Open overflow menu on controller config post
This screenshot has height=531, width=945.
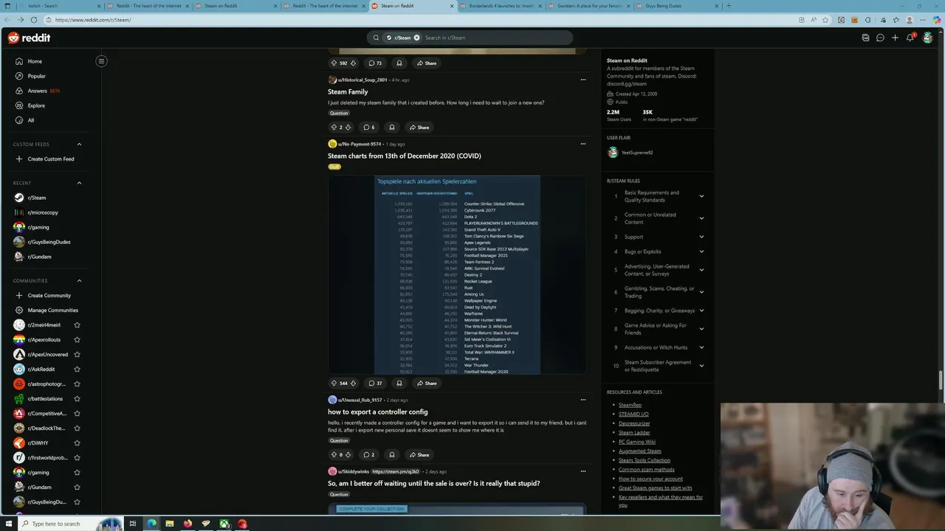click(583, 400)
